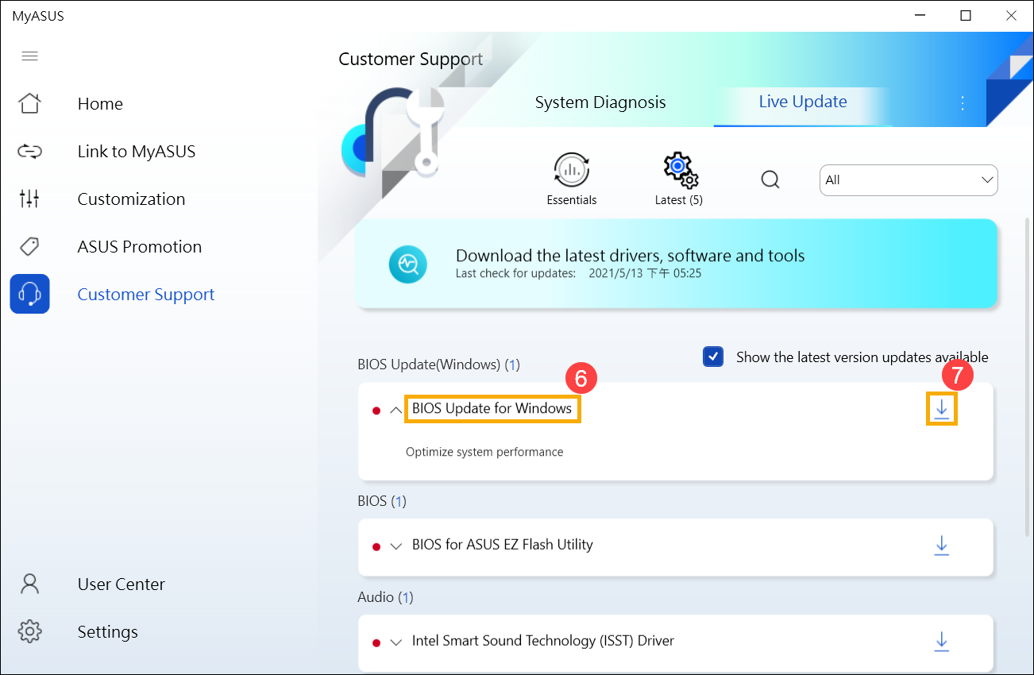Viewport: 1034px width, 675px height.
Task: Click the Home house icon
Action: click(x=29, y=103)
